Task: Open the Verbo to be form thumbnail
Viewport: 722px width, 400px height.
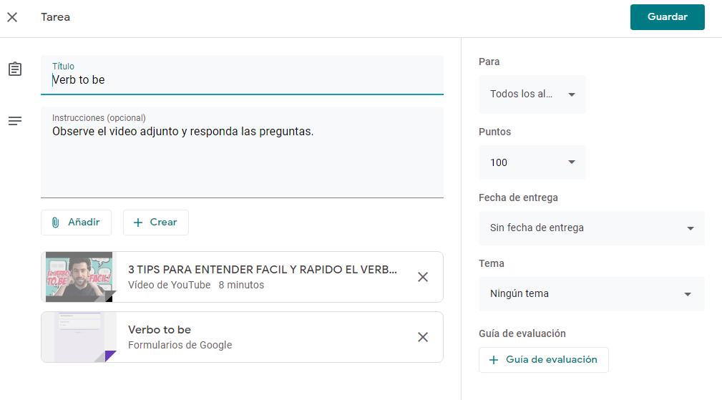Action: 79,337
